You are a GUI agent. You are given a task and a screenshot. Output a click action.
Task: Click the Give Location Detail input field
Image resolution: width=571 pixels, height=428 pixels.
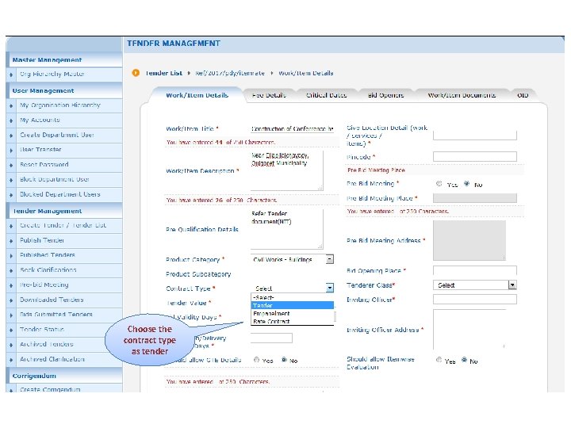click(x=475, y=135)
